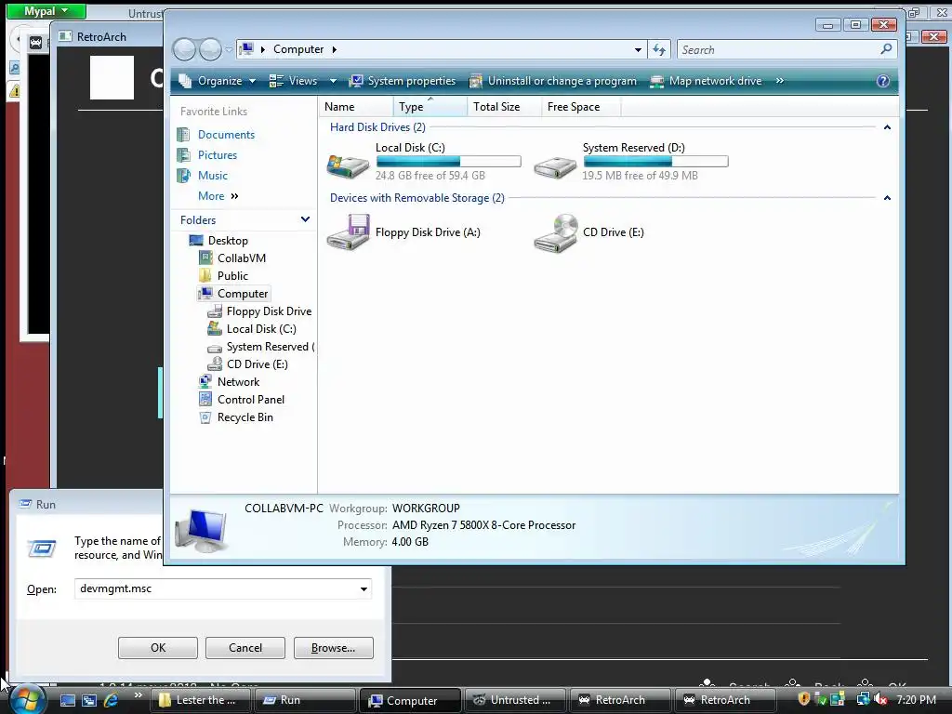Select Recycle Bin in folder tree
This screenshot has width=952, height=714.
click(x=245, y=417)
